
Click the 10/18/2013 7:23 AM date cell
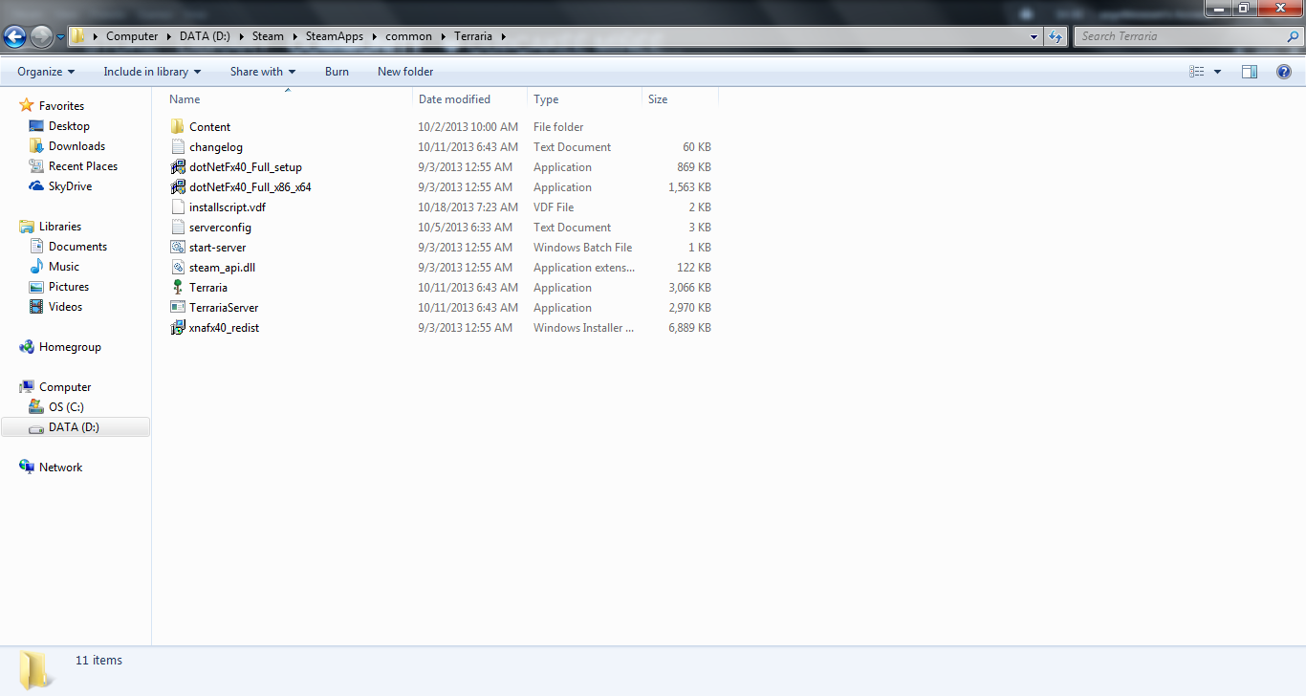pos(468,207)
